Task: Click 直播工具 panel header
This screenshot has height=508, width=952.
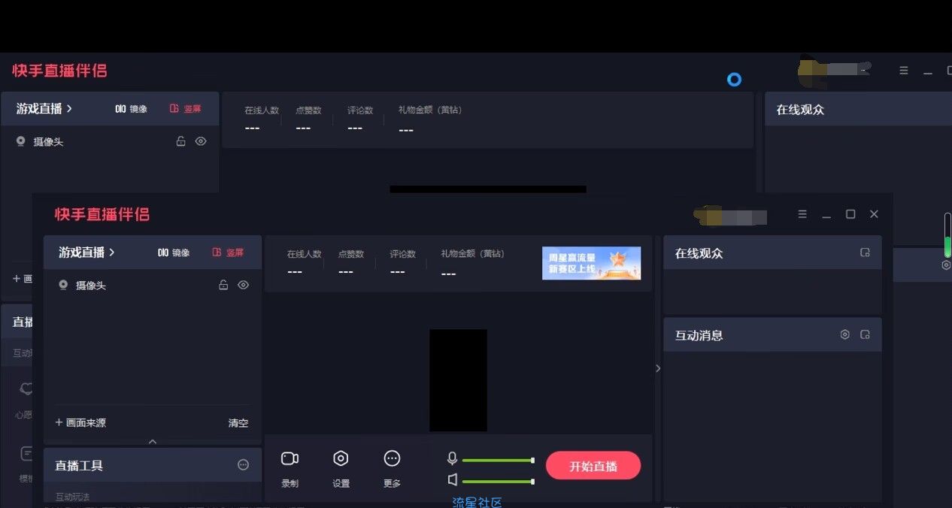Action: (x=153, y=465)
